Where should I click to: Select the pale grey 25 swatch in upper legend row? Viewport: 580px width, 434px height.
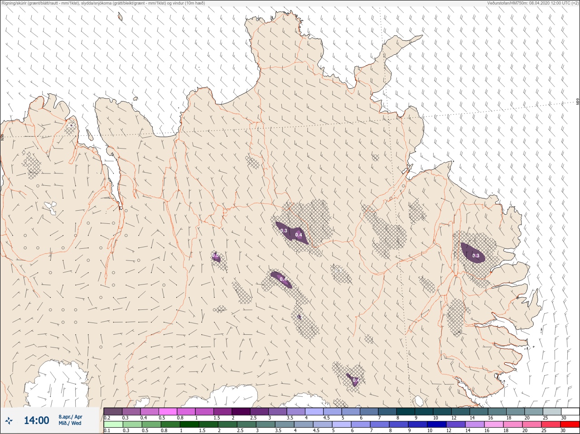[x=552, y=411]
